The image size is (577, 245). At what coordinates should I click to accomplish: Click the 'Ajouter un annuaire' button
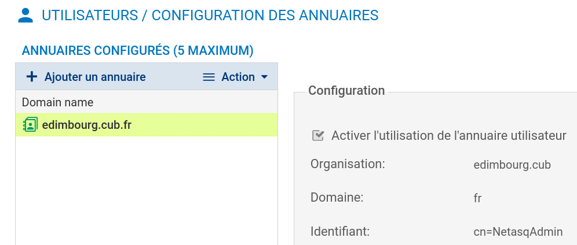(x=95, y=77)
